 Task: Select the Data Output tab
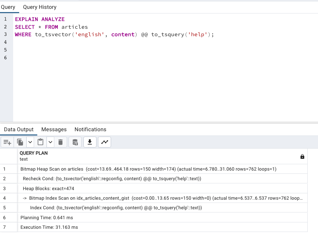(x=19, y=129)
